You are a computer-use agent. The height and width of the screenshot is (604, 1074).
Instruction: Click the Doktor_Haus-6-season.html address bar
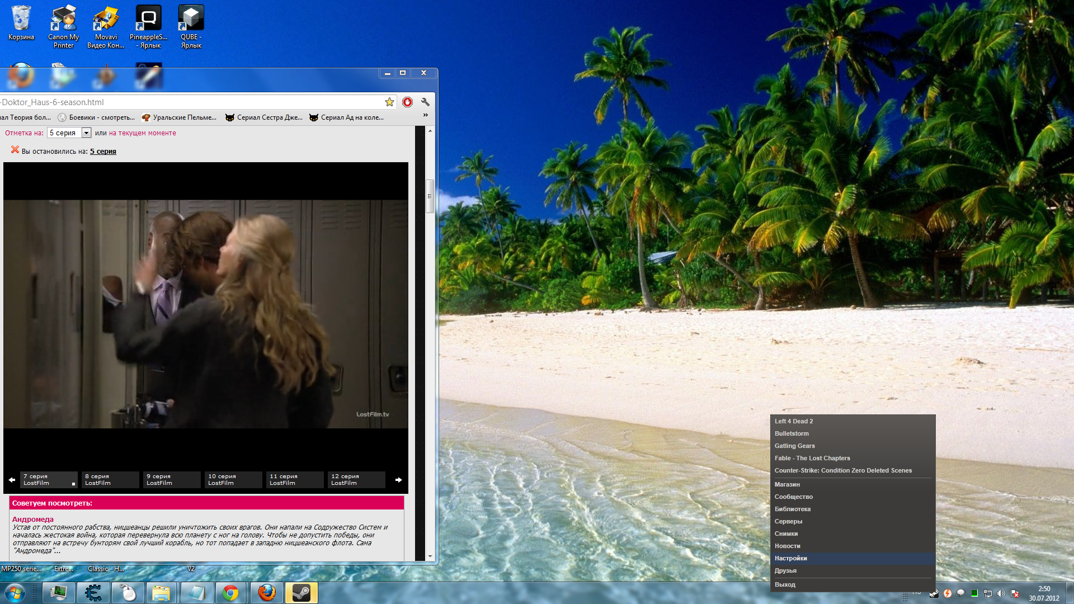coord(190,102)
